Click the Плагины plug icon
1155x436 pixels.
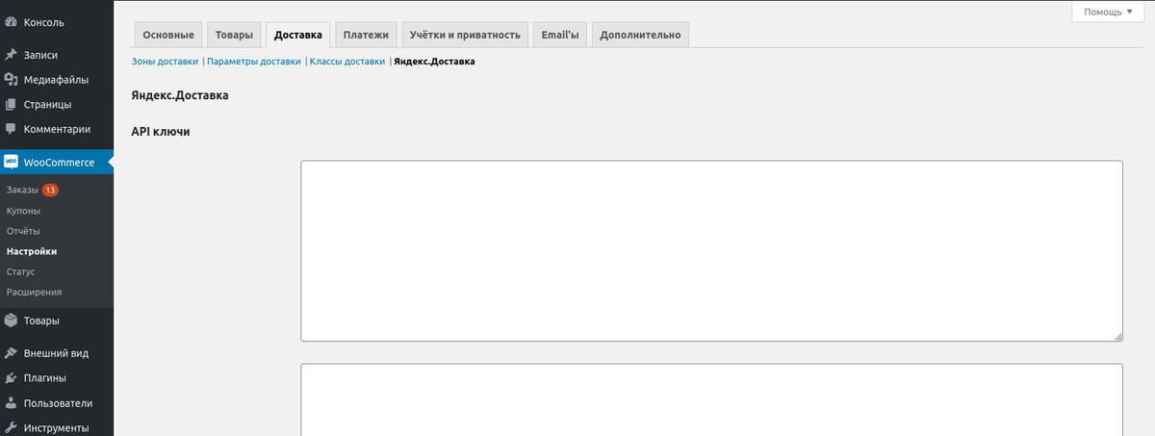(x=11, y=378)
